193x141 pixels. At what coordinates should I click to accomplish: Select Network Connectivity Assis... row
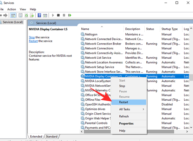pyautogui.click(x=135, y=53)
